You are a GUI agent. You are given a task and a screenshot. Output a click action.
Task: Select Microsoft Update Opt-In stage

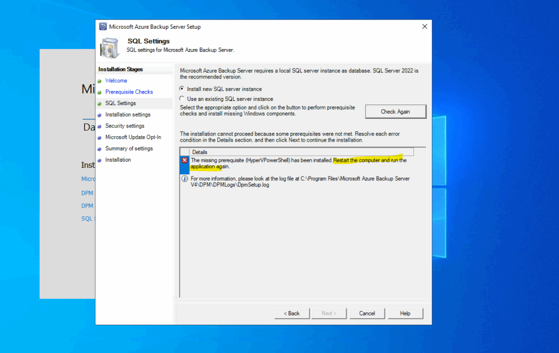(x=133, y=137)
